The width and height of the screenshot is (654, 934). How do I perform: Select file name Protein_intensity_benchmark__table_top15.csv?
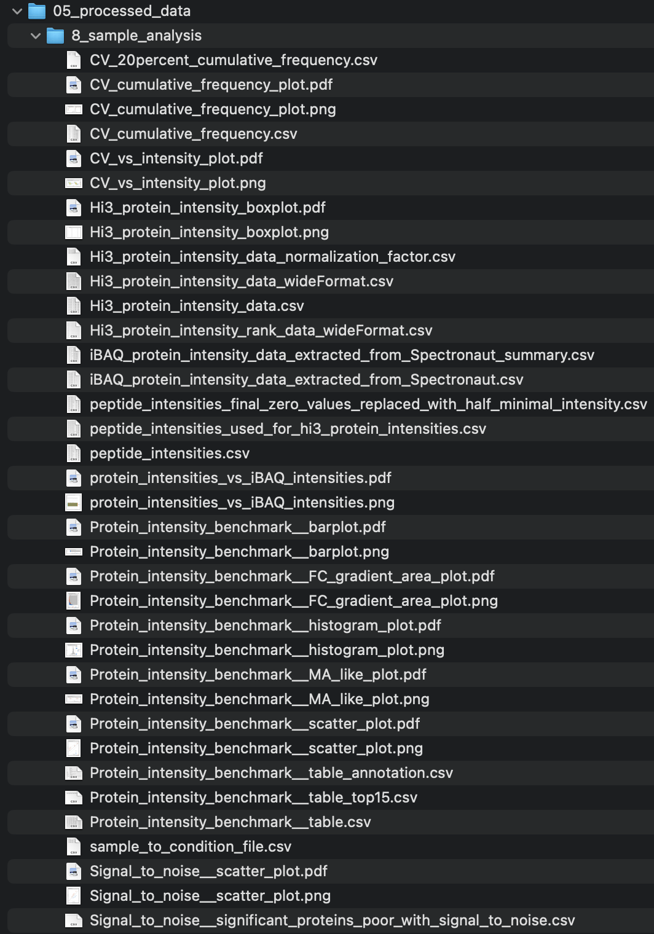pyautogui.click(x=254, y=798)
